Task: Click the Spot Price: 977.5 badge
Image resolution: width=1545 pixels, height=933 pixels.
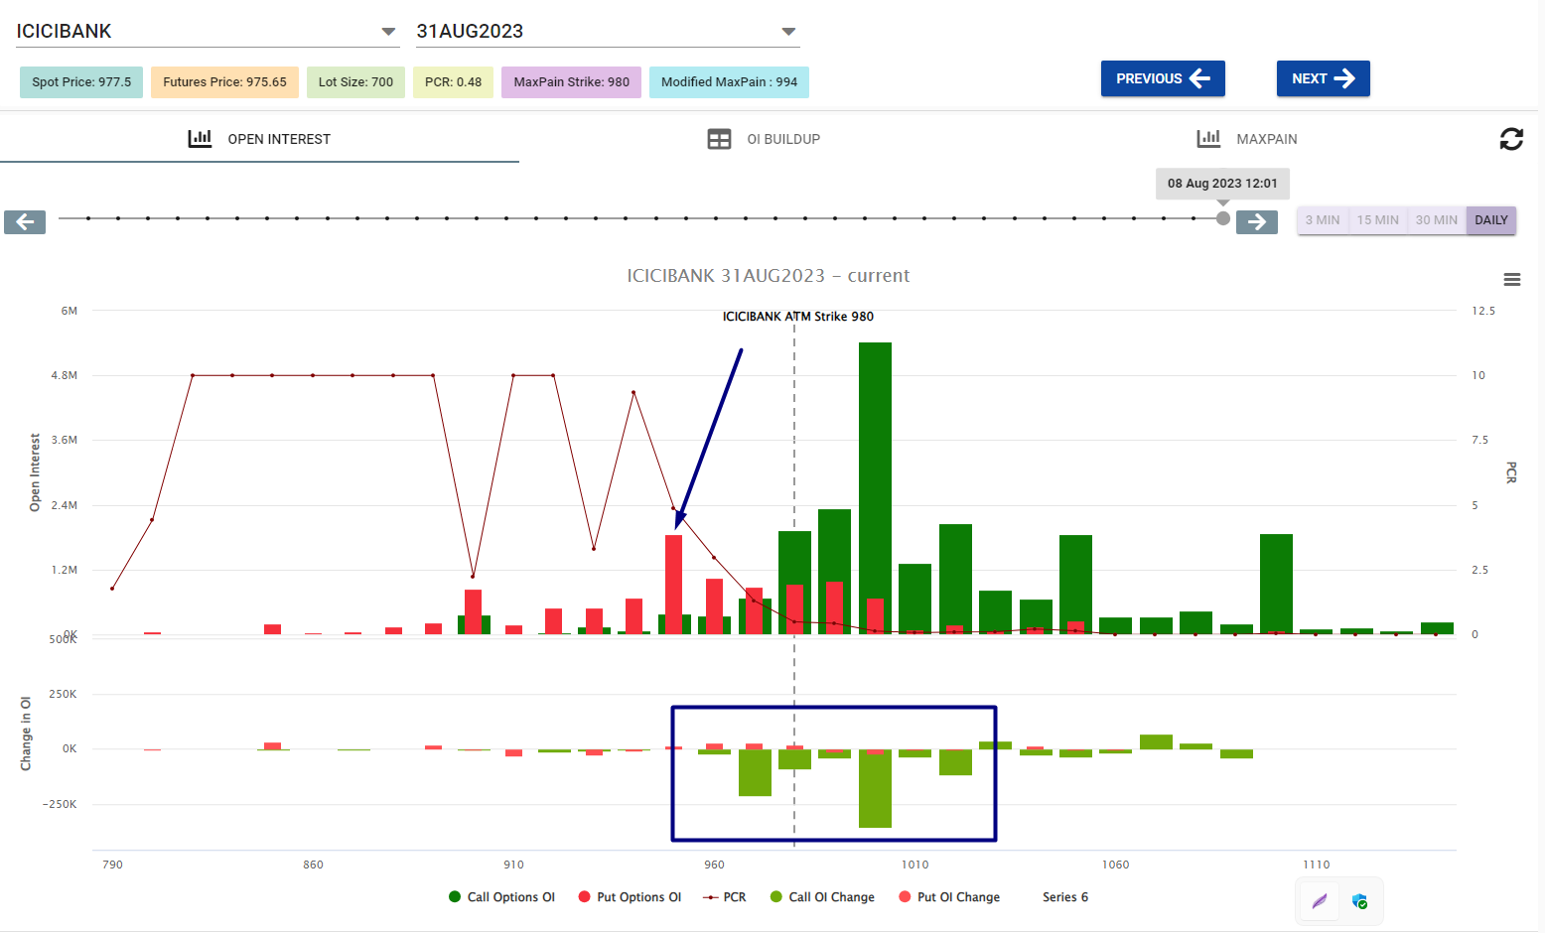Action: [81, 82]
